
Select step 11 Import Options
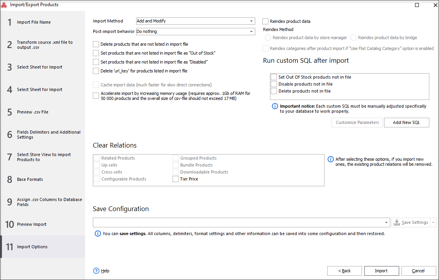tap(43, 247)
